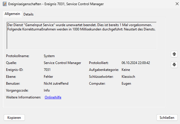The height and width of the screenshot is (124, 180).
Task: Select the Protokolliert date 06.10.2024 22:00:42
Action: coord(136,63)
